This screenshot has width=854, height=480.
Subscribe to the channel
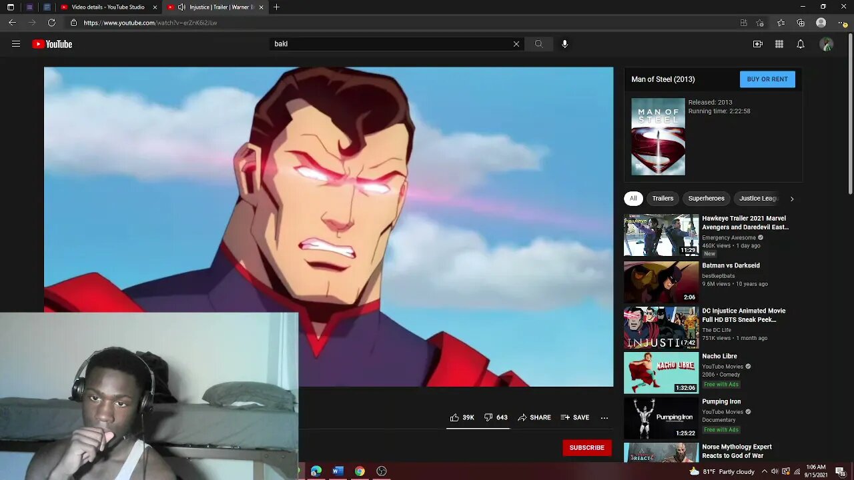(587, 448)
